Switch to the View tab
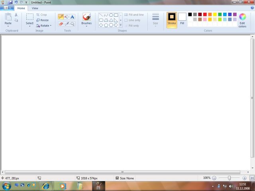Image resolution: width=255 pixels, height=191 pixels. 35,8
